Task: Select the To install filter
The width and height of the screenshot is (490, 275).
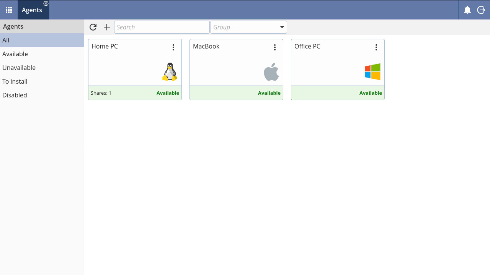Action: pyautogui.click(x=15, y=81)
